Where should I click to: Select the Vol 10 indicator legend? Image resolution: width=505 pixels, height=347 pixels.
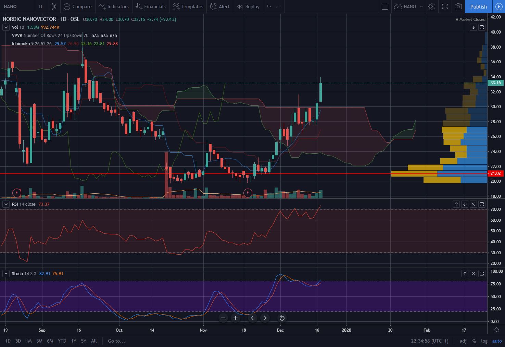point(36,27)
